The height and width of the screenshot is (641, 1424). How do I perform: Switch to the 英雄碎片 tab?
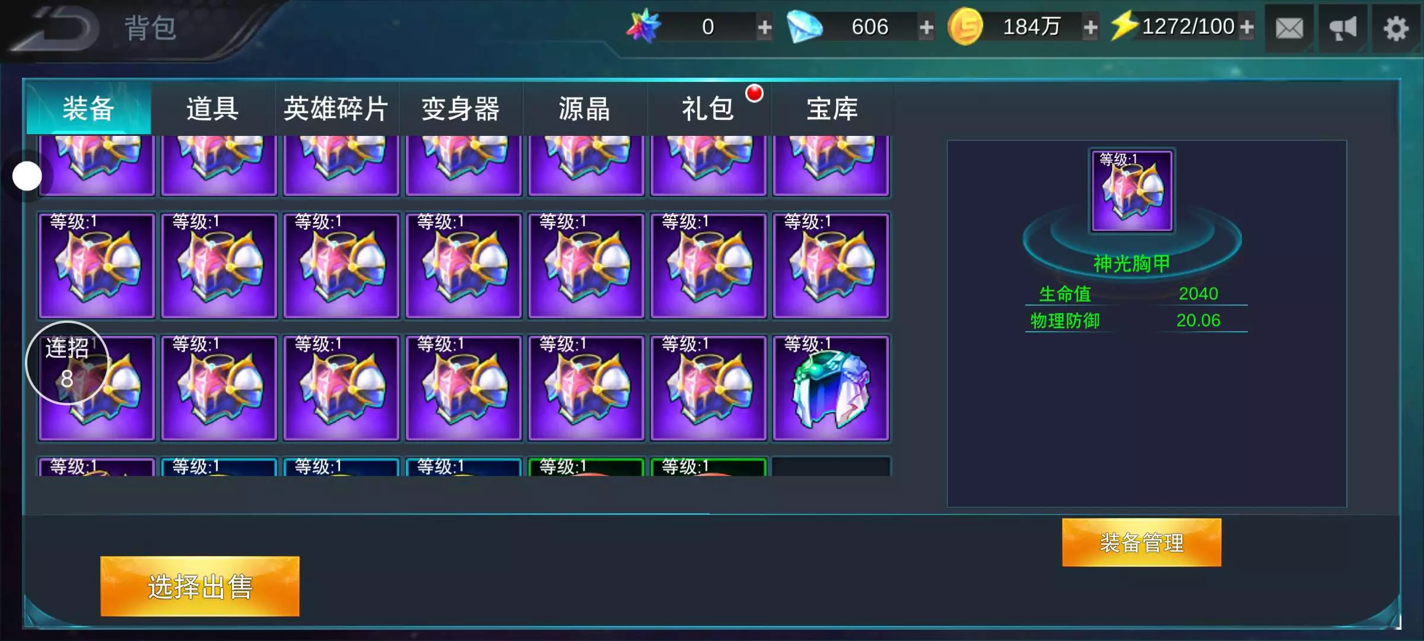pyautogui.click(x=336, y=109)
